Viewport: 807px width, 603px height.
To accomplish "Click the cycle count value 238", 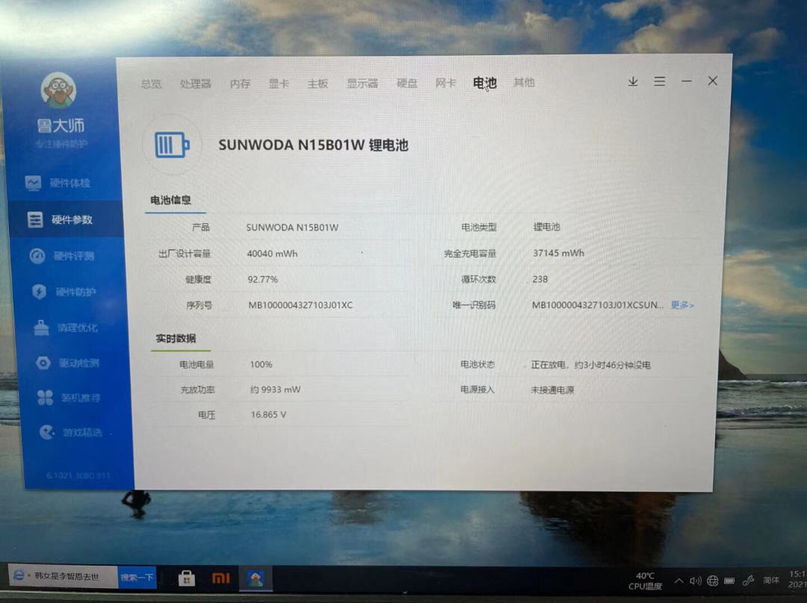I will pos(540,279).
